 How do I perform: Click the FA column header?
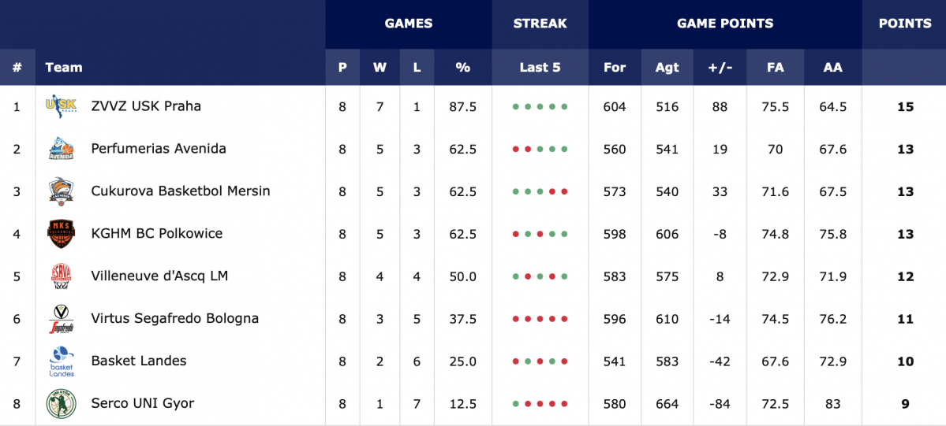coord(776,67)
